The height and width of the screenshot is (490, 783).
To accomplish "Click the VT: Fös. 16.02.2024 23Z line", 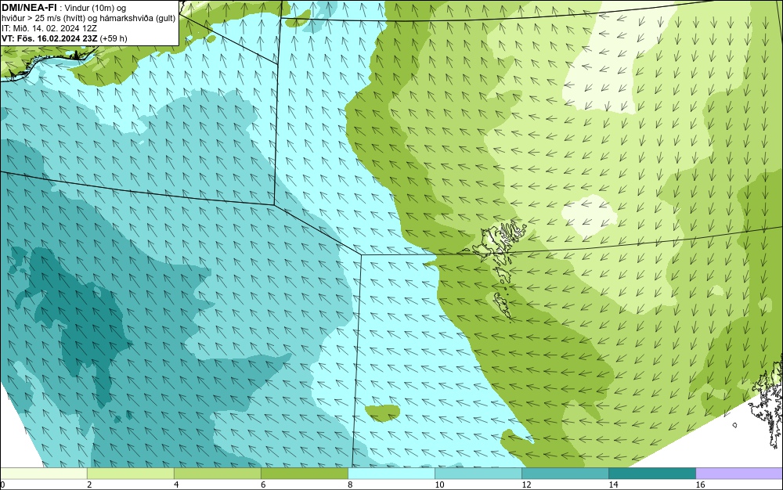I will point(64,38).
